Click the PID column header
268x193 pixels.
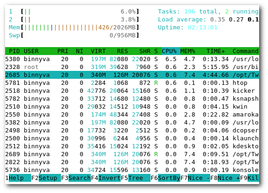[14, 51]
